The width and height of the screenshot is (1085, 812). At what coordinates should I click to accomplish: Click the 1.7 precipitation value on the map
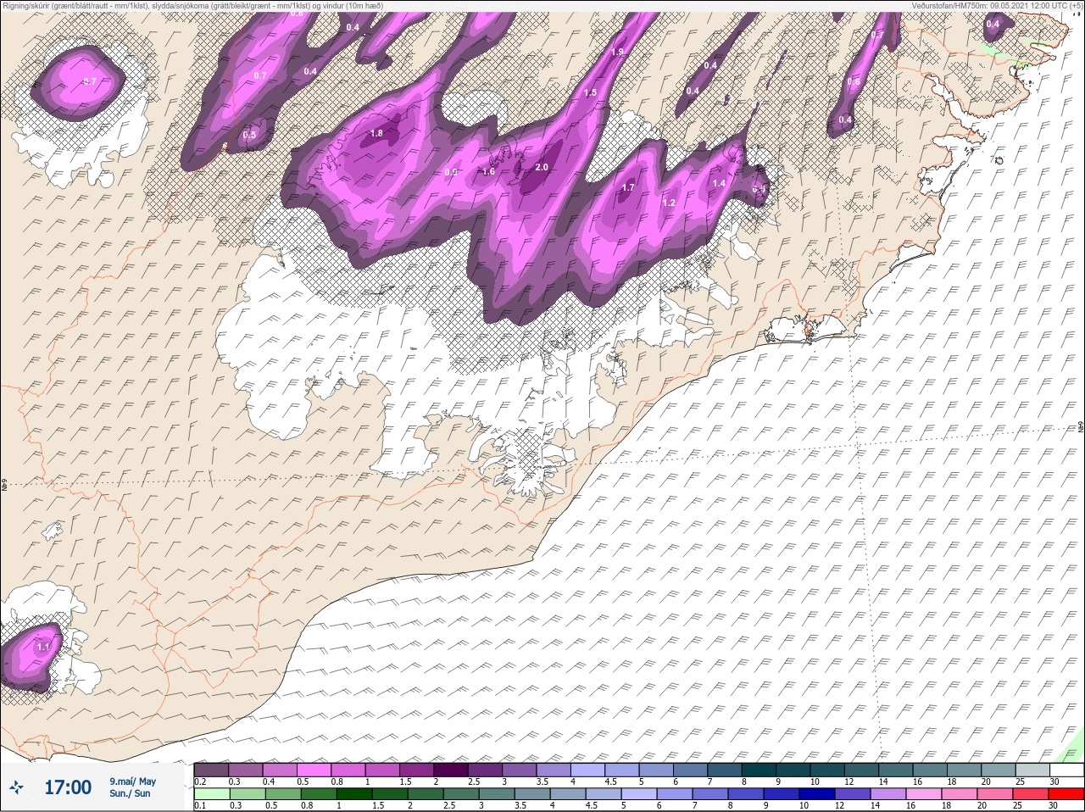tap(628, 188)
